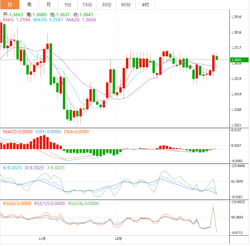Click the tallest red MACD histogram bar

[44, 142]
